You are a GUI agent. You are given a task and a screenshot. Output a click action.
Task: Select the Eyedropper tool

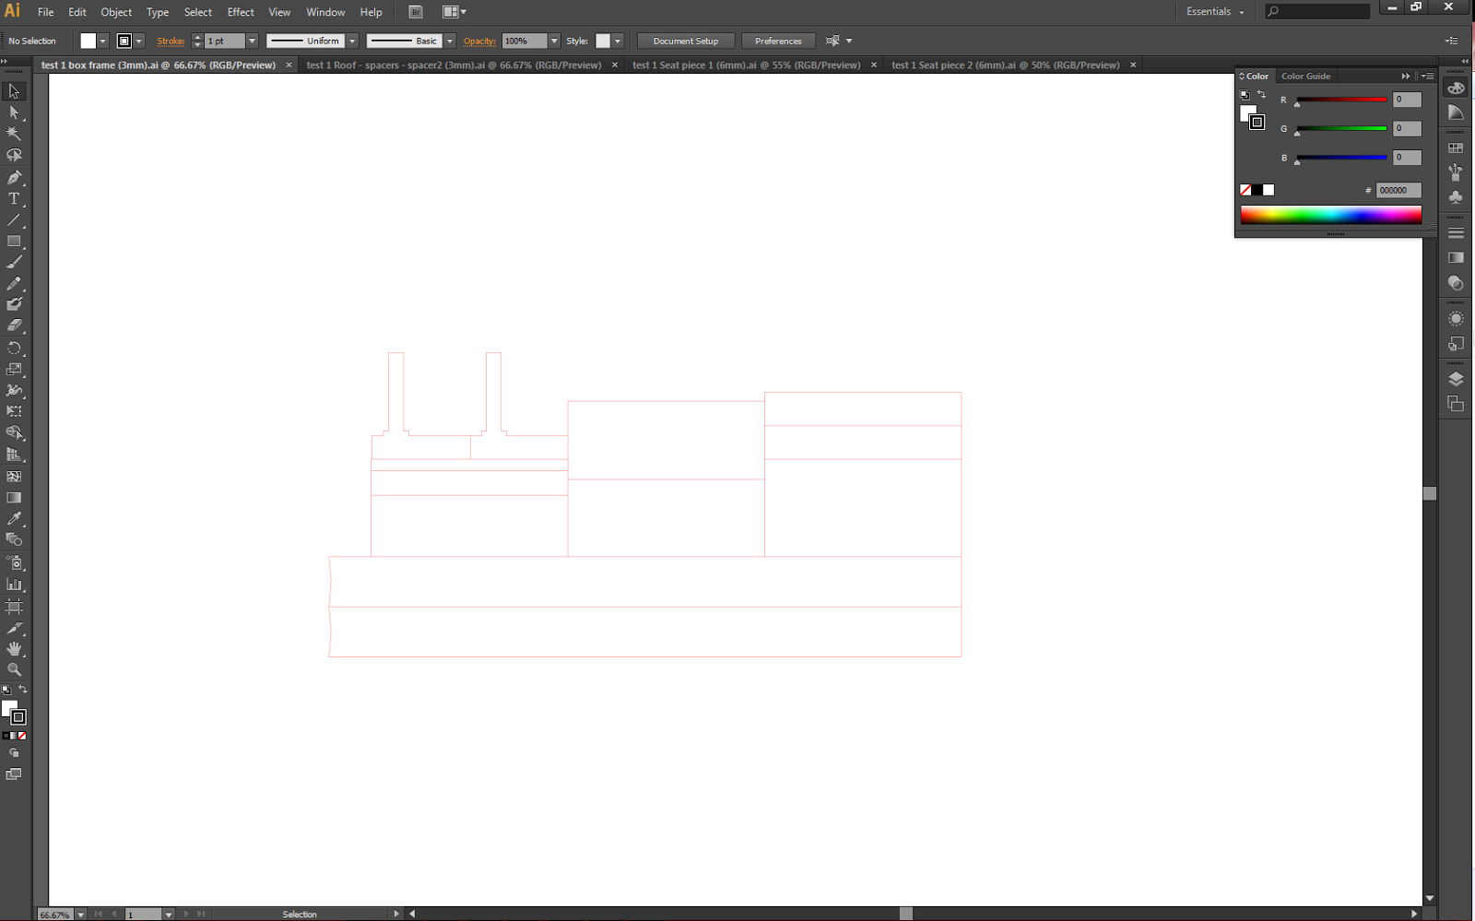(14, 519)
